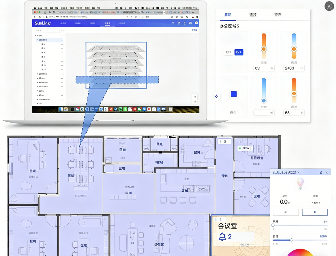Click the blue slider above the empty % field
Image resolution: width=336 pixels, height=256 pixels.
coord(264,91)
